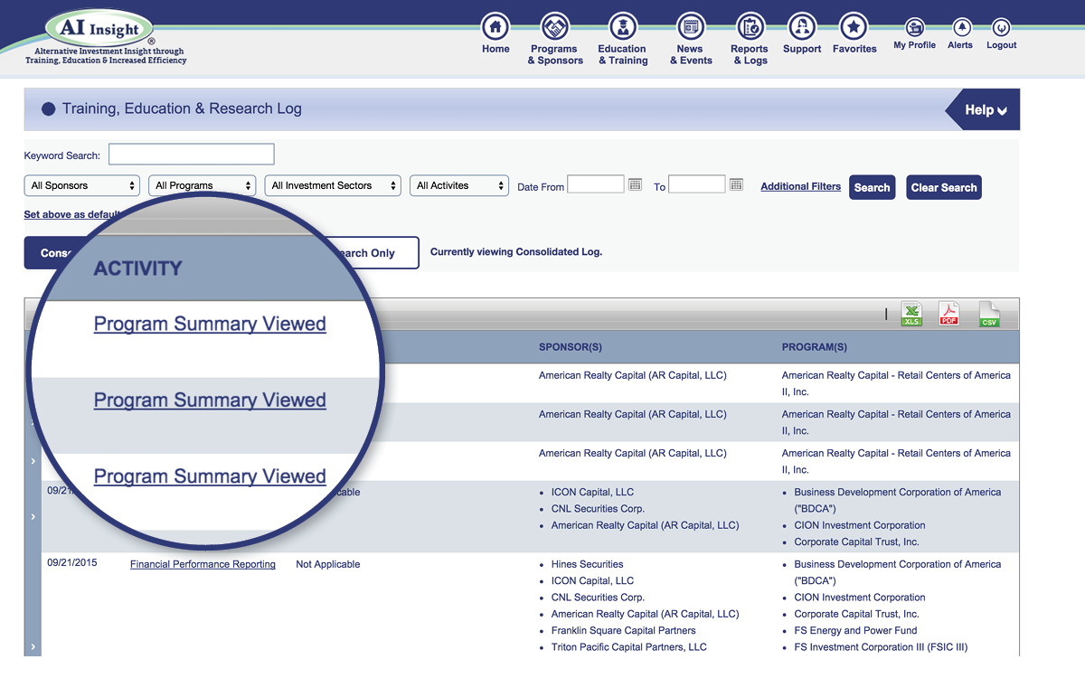Click the Support menu label
1085x678 pixels.
coord(802,49)
